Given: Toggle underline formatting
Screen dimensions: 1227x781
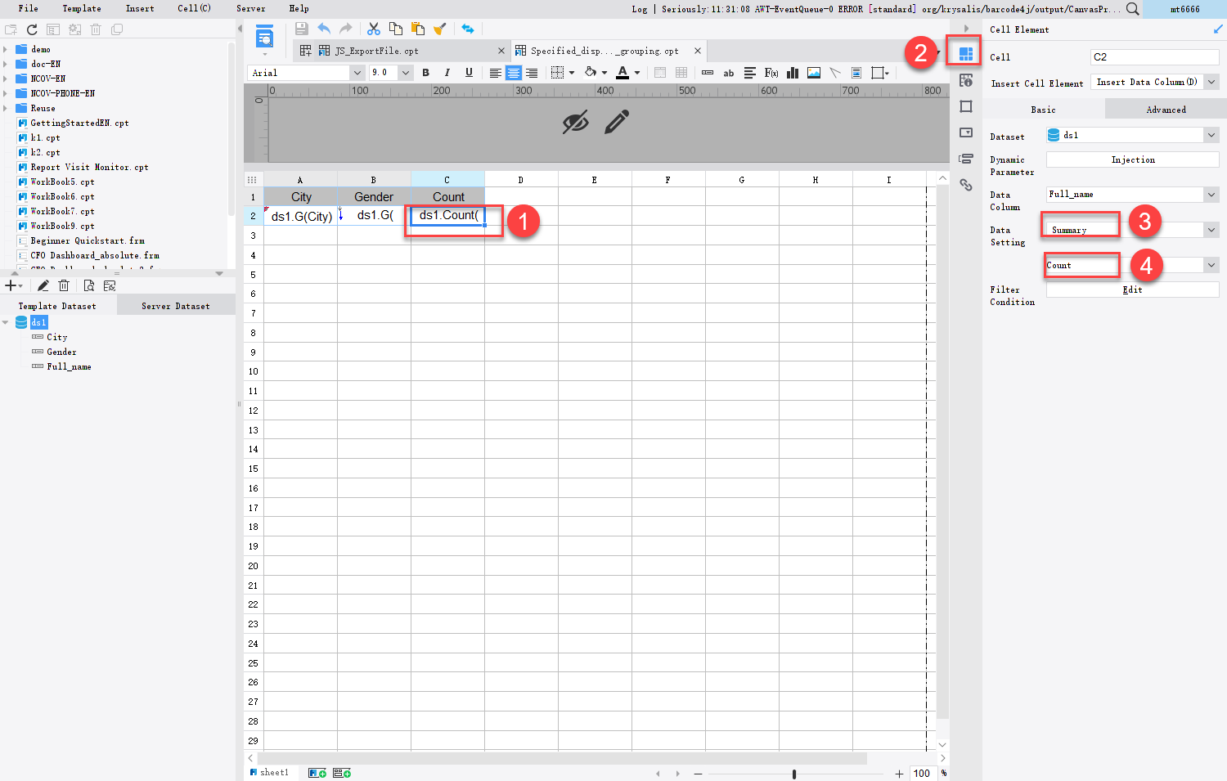Looking at the screenshot, I should coord(467,73).
